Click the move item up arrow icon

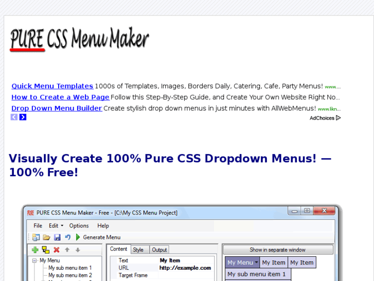pos(67,250)
